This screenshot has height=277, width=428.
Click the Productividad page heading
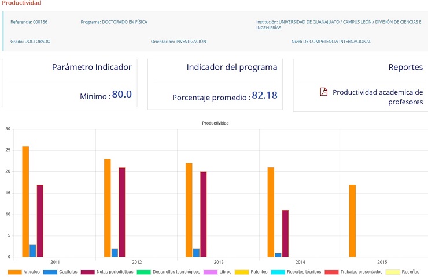21,3
